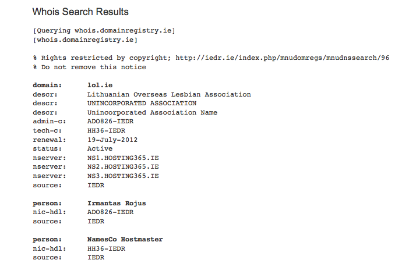The image size is (402, 267).
Task: Select the lol.ie domain name
Action: click(x=100, y=86)
